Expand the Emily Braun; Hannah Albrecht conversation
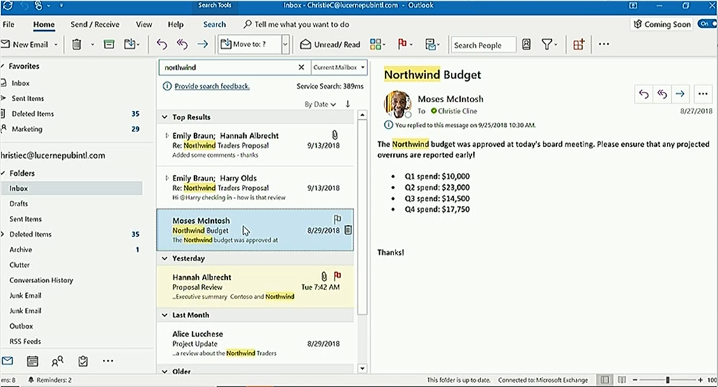Screen dimensions: 718x387 click(167, 135)
